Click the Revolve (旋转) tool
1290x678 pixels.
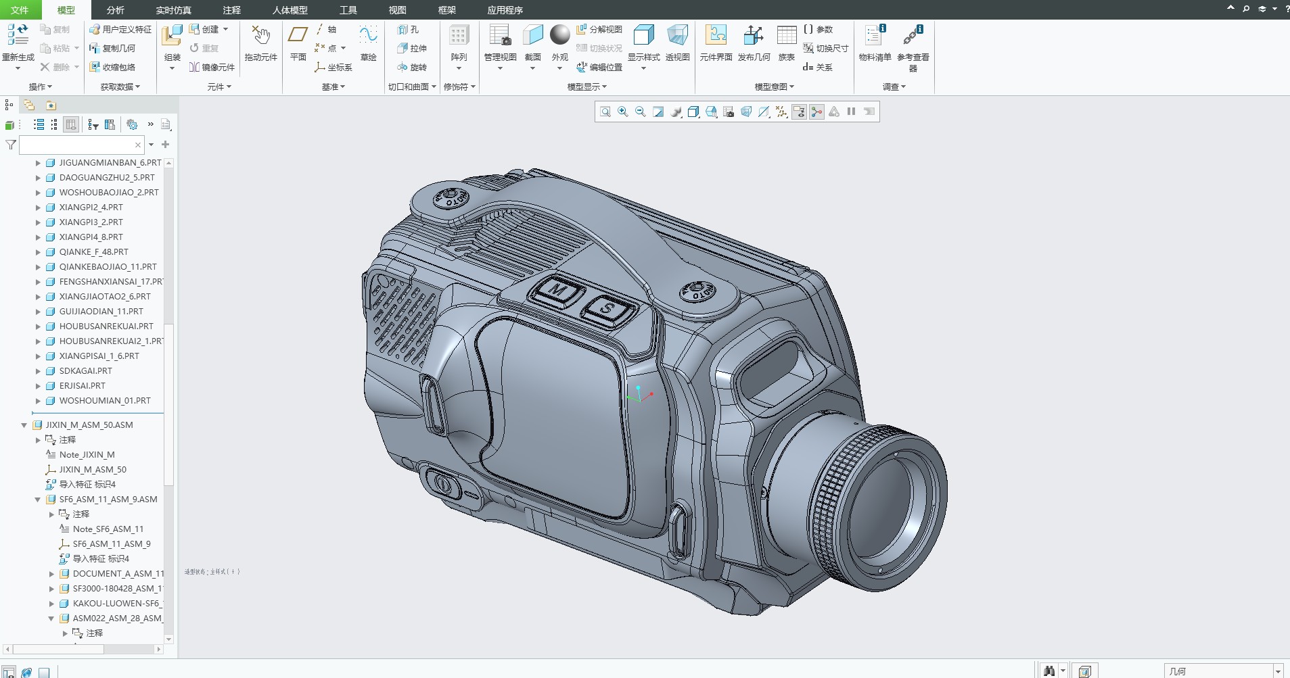pyautogui.click(x=412, y=67)
